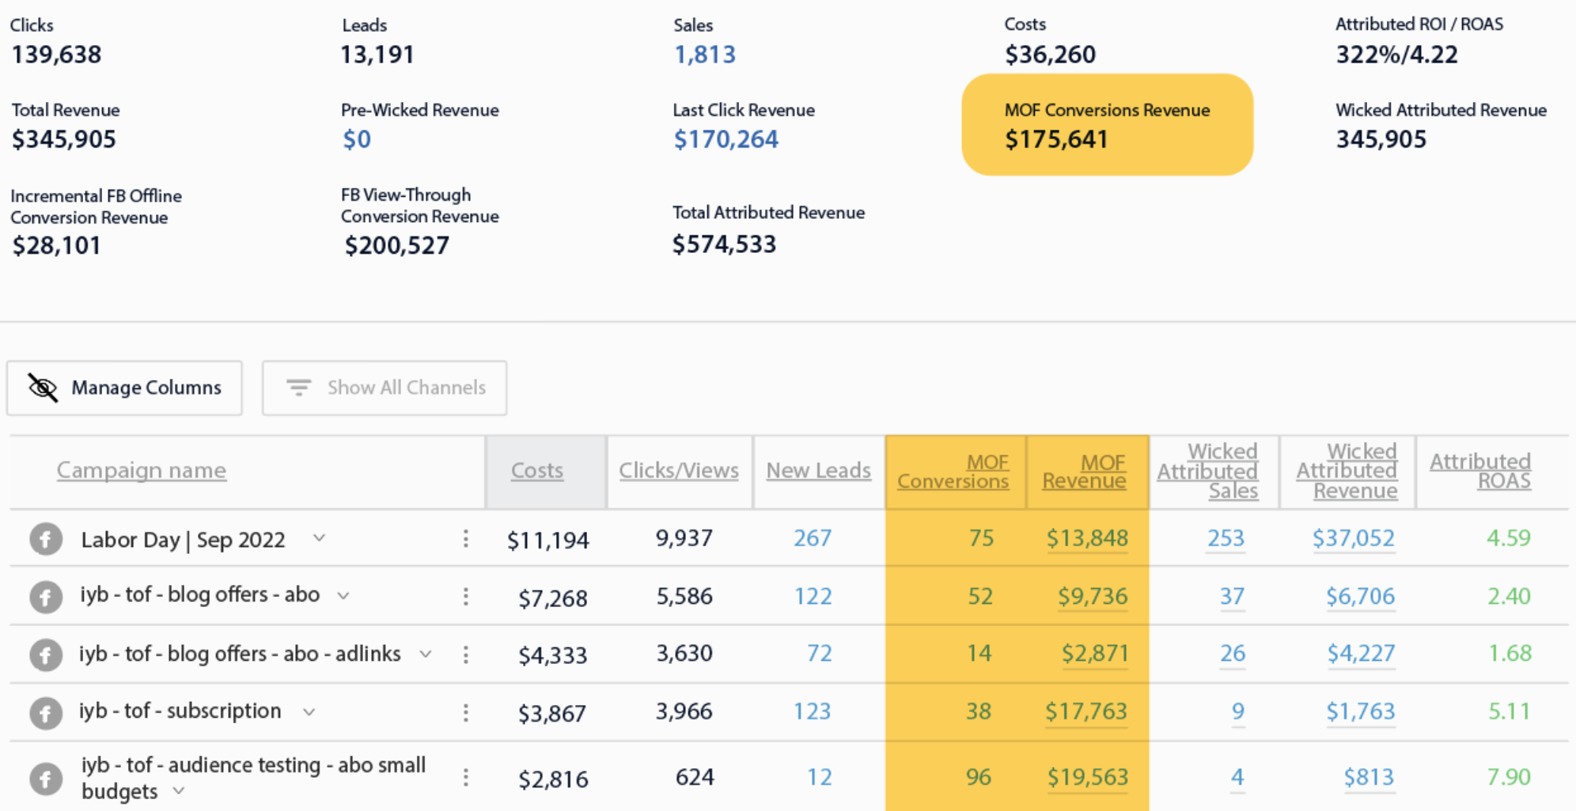Image resolution: width=1576 pixels, height=811 pixels.
Task: Open MOF Revenue $9,736 link
Action: point(1093,597)
